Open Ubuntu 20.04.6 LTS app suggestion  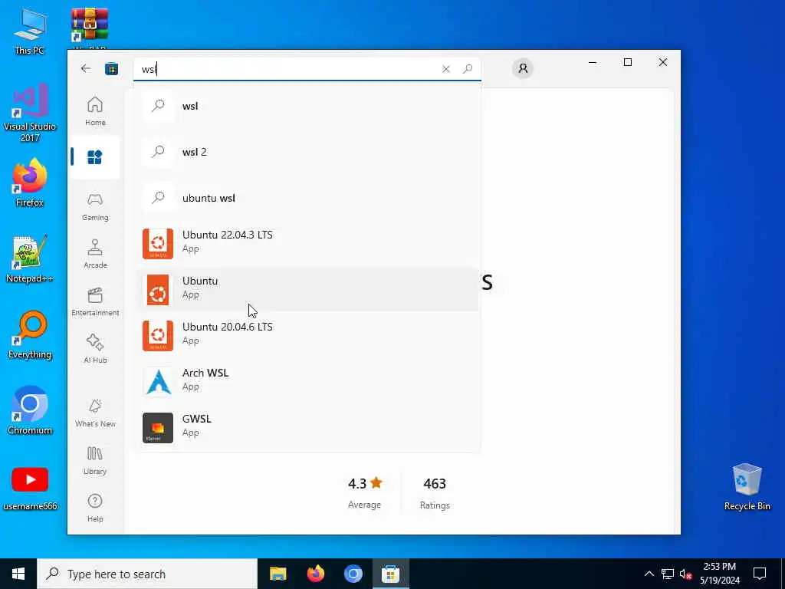pyautogui.click(x=307, y=336)
